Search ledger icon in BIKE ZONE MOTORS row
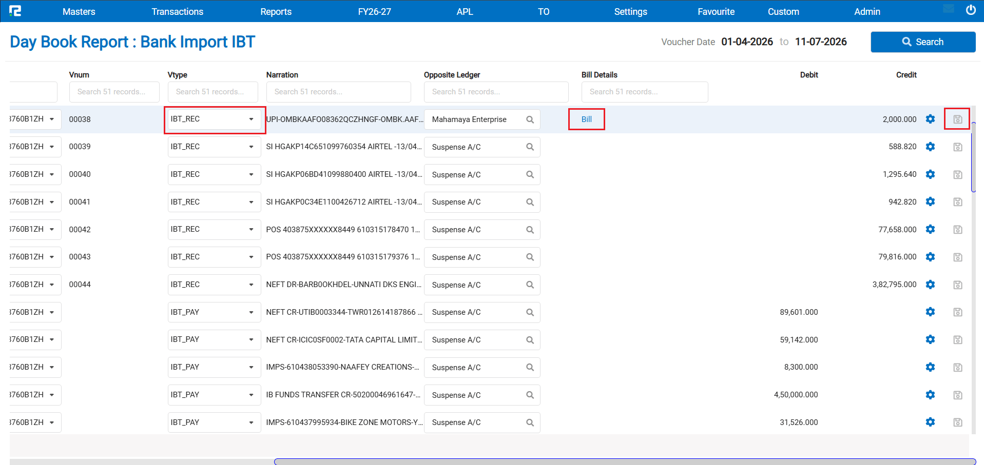 (x=530, y=422)
